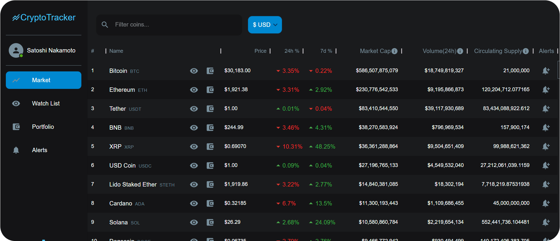Image resolution: width=560 pixels, height=241 pixels.
Task: Create alert bell for XRP
Action: coord(546,146)
